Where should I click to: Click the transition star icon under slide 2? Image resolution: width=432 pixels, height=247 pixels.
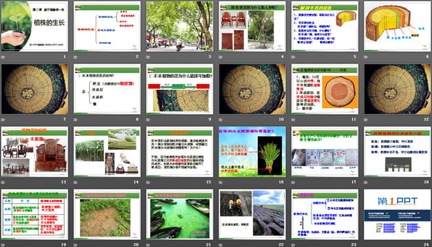(75, 57)
